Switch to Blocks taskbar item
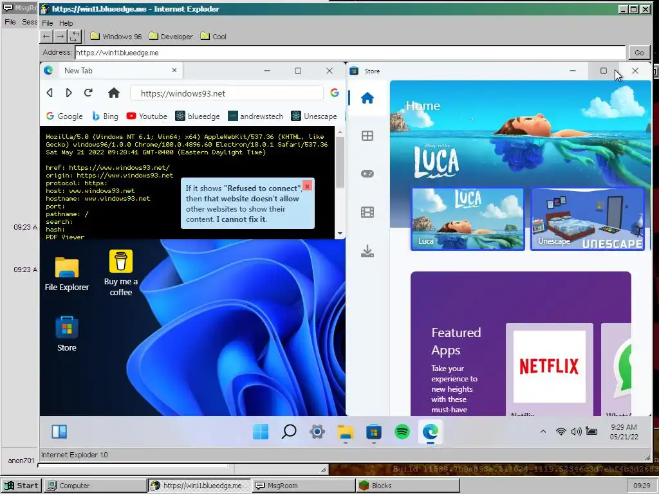The height and width of the screenshot is (494, 659). (408, 486)
